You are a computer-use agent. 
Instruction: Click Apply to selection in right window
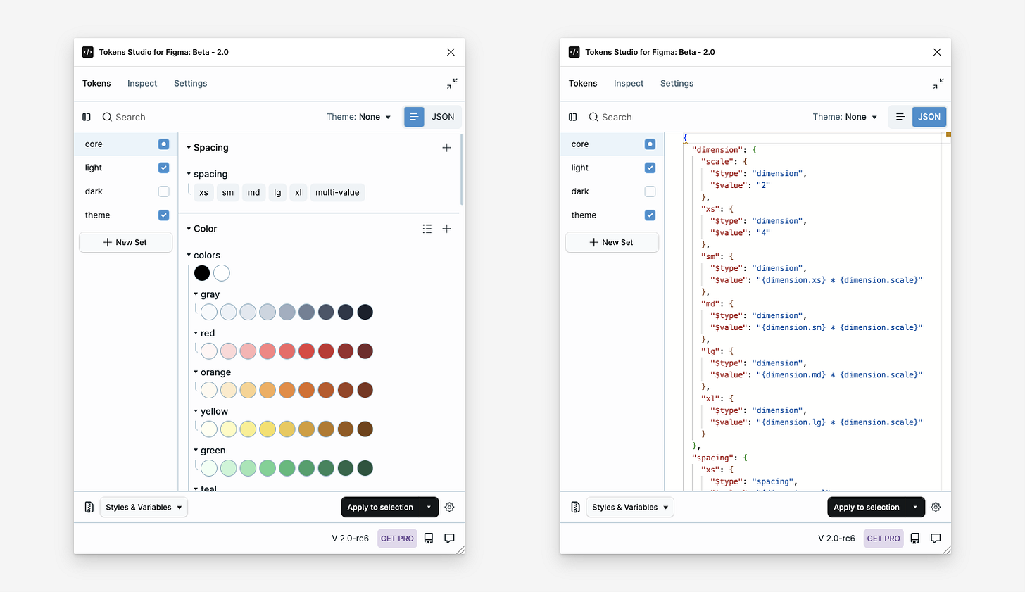click(867, 507)
